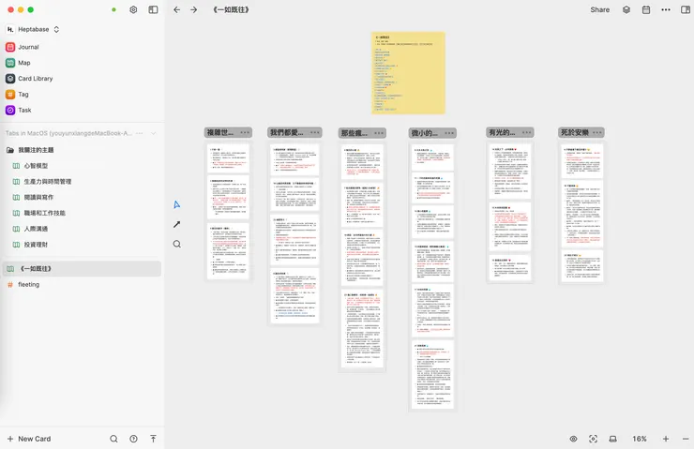Select the yellow 《一如既往》 note card

[x=408, y=73]
